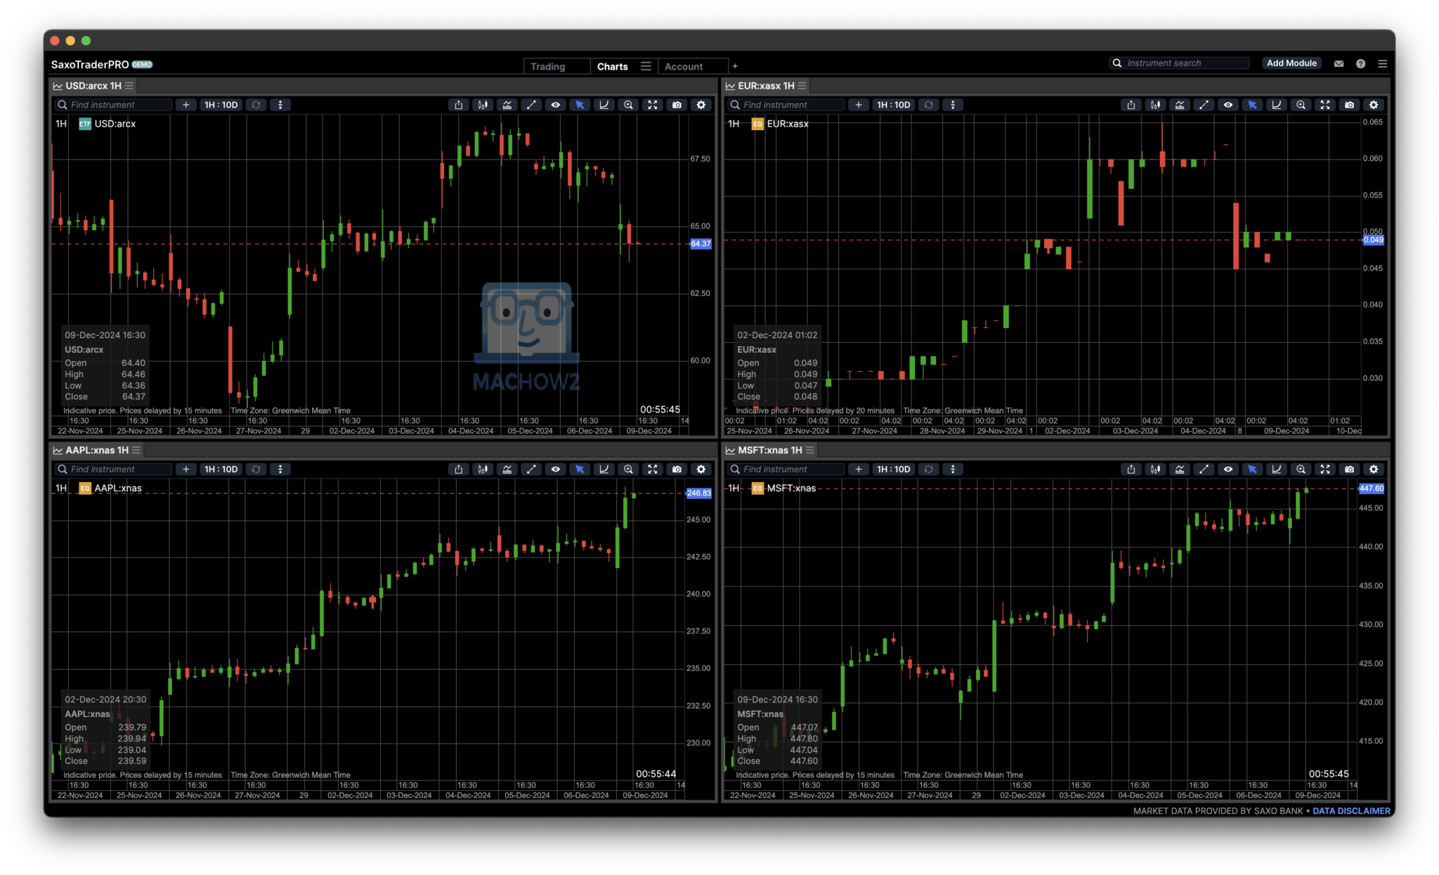Take a screenshot of the USD:arcx chart

point(677,105)
